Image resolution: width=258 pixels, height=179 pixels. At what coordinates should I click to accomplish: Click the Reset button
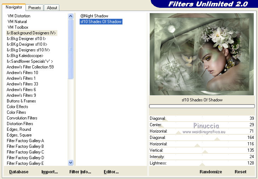point(240,172)
